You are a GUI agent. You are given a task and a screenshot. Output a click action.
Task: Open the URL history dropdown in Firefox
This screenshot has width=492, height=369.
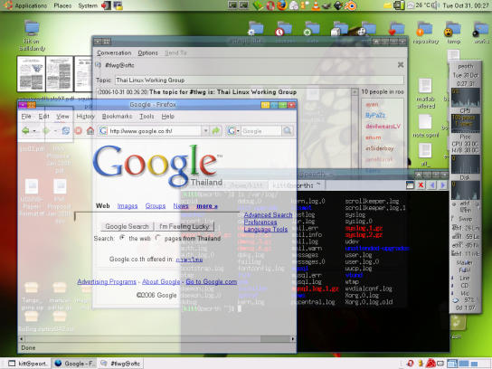(205, 130)
